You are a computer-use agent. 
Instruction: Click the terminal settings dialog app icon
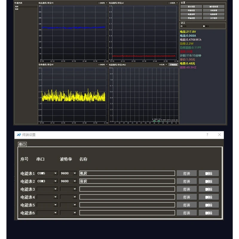19,135
